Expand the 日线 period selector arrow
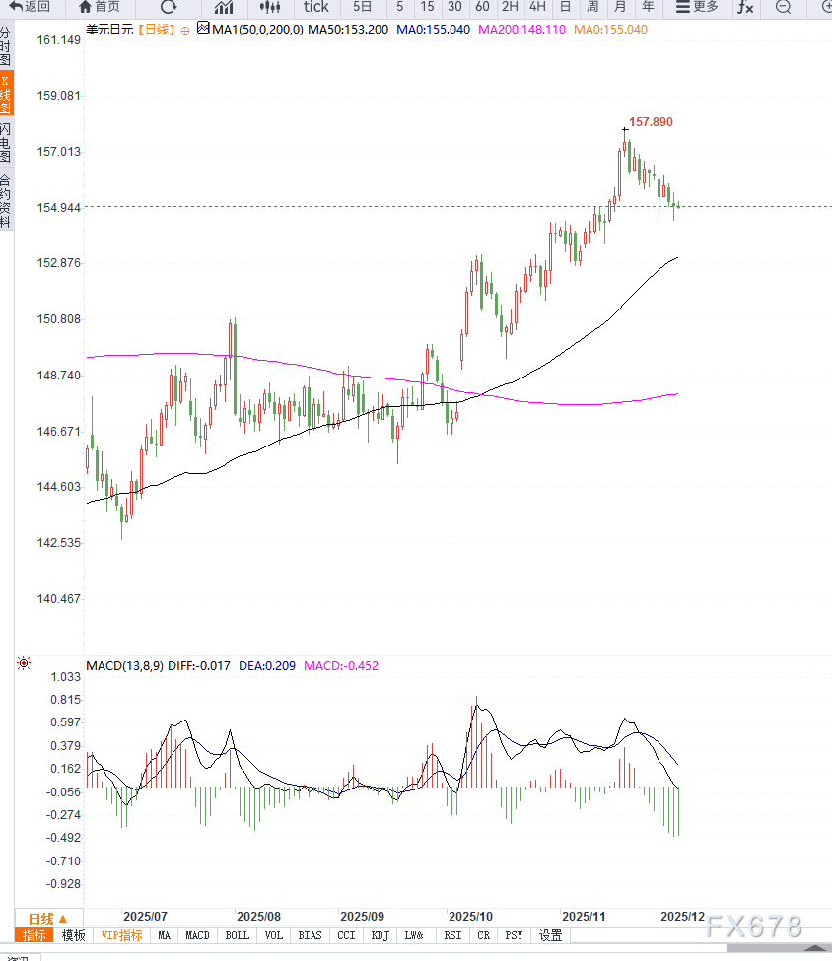Image resolution: width=832 pixels, height=961 pixels. (x=62, y=918)
